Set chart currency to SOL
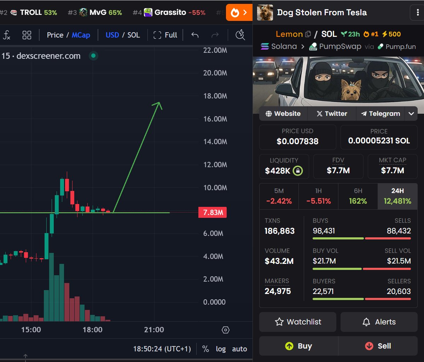The image size is (424, 362). (x=134, y=35)
